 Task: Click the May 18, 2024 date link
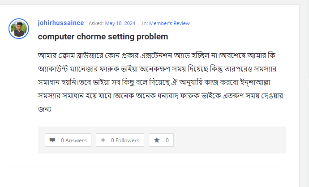[121, 23]
